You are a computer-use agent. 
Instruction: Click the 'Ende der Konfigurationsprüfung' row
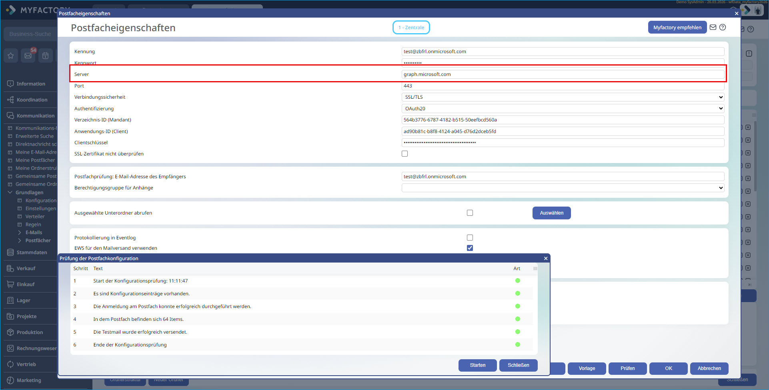(302, 345)
